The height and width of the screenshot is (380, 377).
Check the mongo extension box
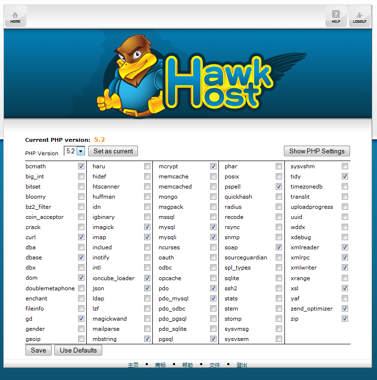pyautogui.click(x=213, y=197)
